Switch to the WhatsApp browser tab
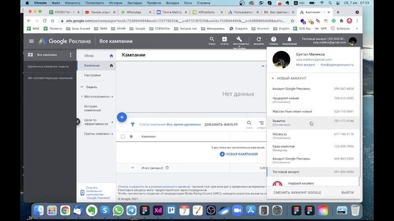 pos(136,12)
